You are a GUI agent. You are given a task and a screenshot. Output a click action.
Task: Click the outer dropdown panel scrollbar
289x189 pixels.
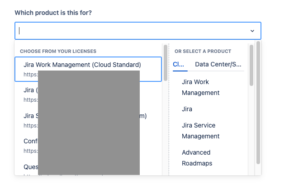click(258, 103)
